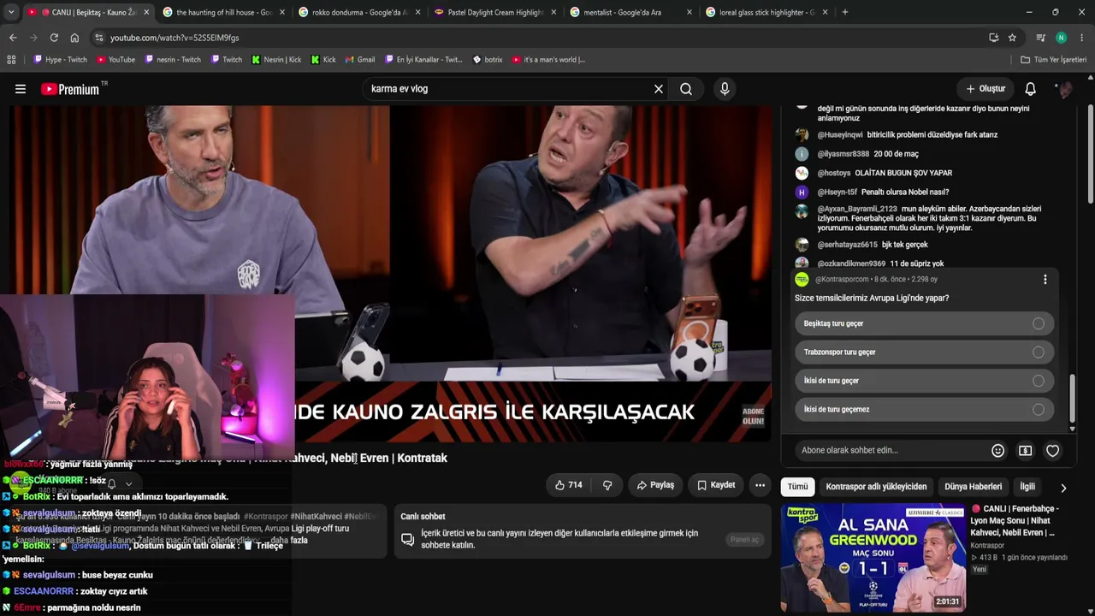Open the YouTube guide hamburger menu
This screenshot has width=1095, height=616.
[21, 89]
